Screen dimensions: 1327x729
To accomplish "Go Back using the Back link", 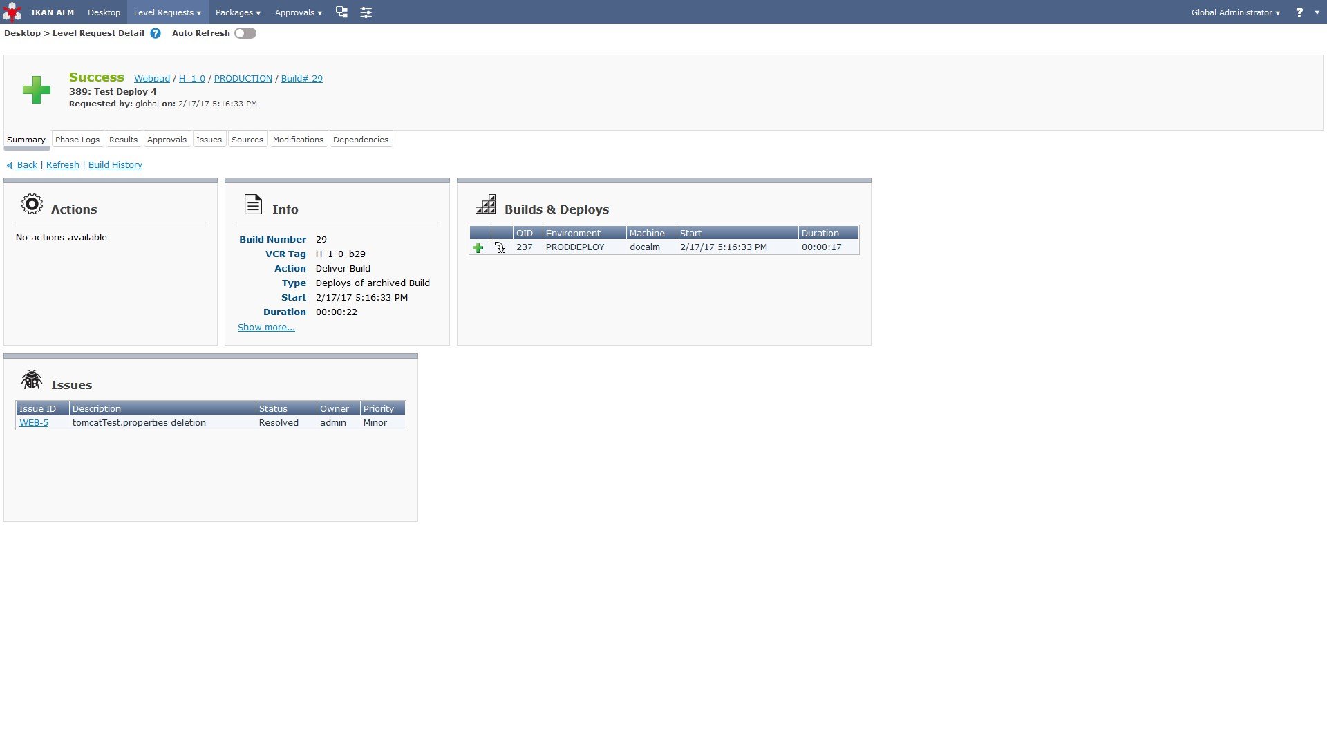I will [x=27, y=165].
